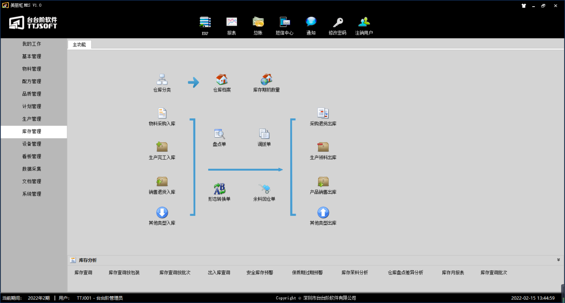
Task: Open 仓库盘点差异分析 report
Action: tap(405, 273)
